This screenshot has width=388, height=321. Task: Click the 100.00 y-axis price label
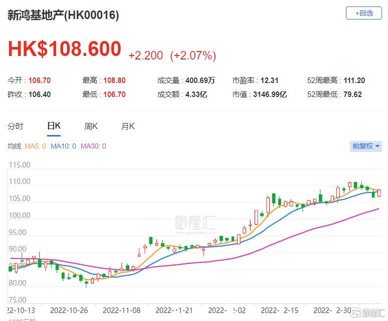(x=20, y=215)
